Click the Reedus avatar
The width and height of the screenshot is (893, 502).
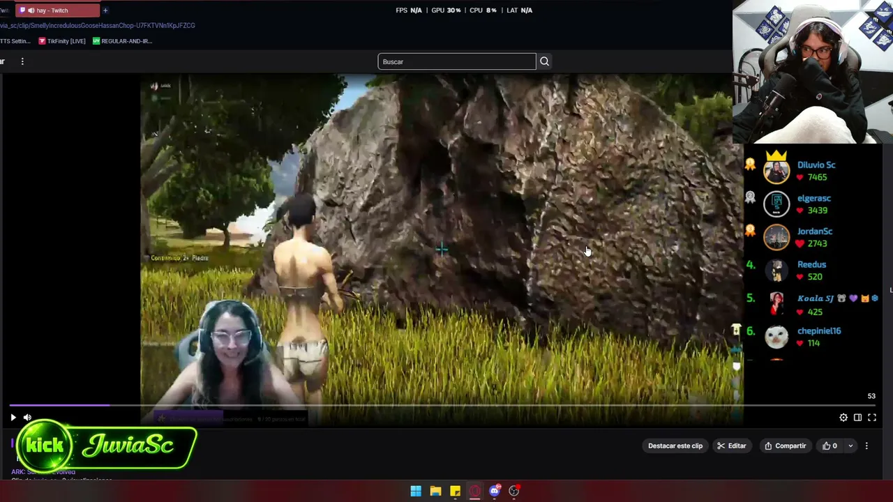pyautogui.click(x=776, y=270)
